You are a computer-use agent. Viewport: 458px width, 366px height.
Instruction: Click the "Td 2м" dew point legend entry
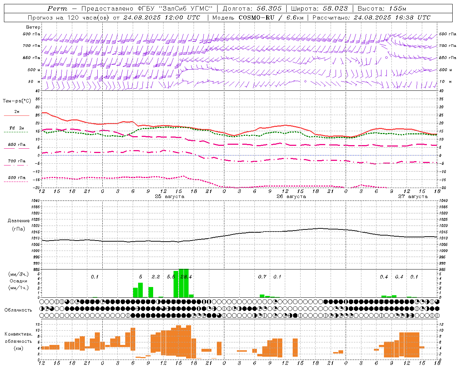17,128
